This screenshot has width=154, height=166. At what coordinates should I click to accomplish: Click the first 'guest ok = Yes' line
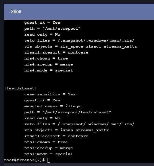click(42, 22)
